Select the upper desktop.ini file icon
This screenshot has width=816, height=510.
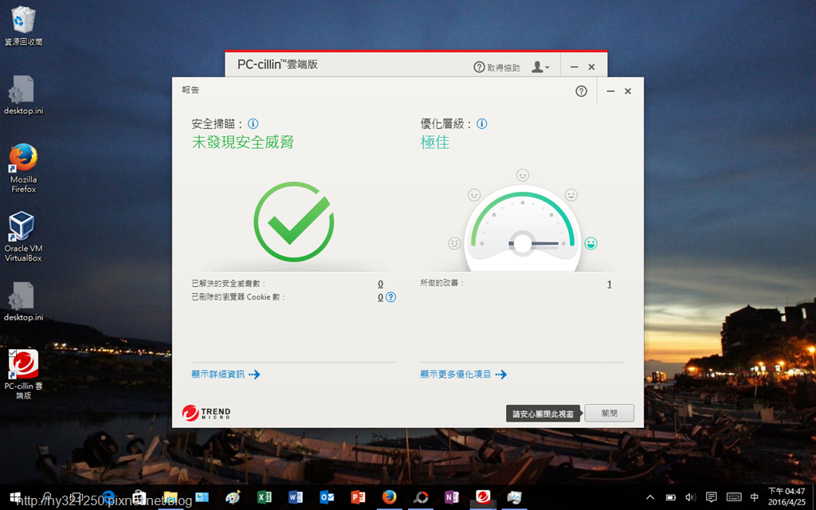pos(23,95)
